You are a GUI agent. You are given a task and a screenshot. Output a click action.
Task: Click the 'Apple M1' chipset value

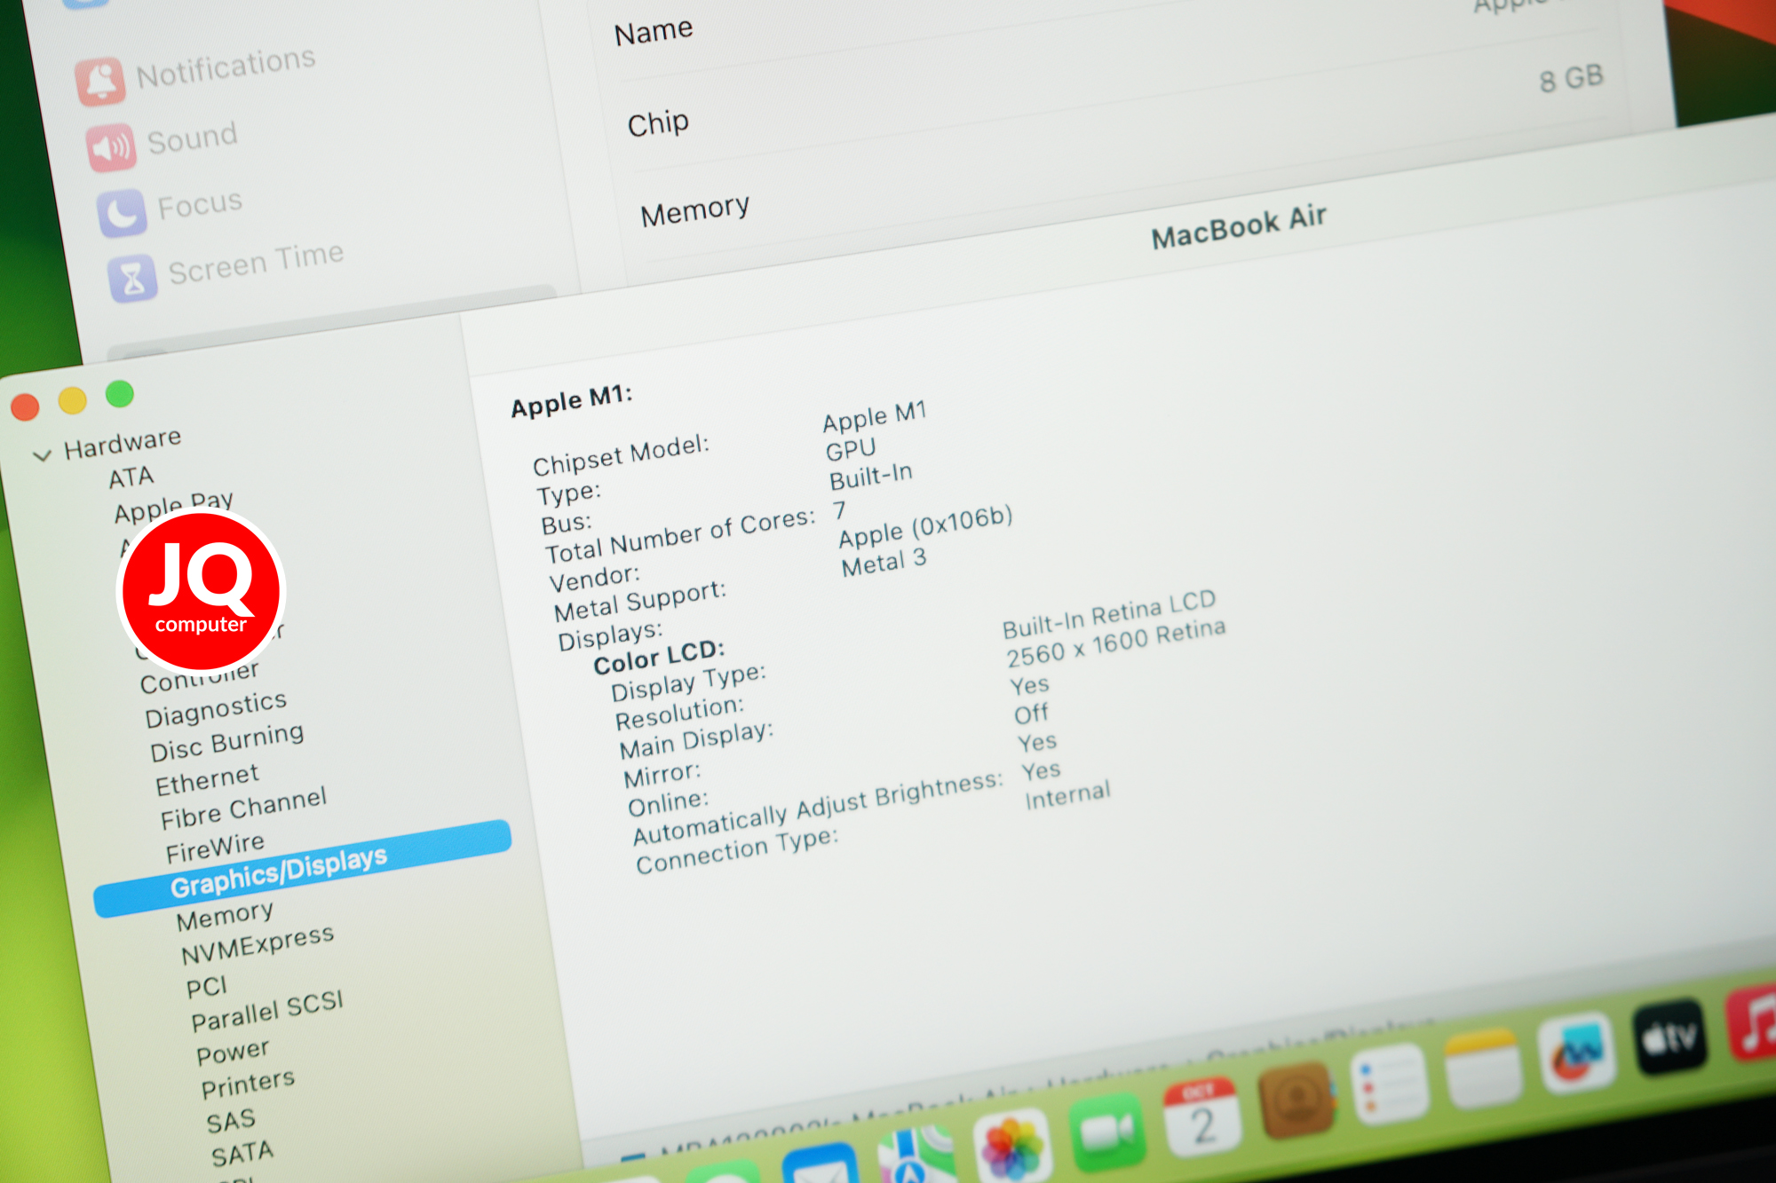pos(875,416)
